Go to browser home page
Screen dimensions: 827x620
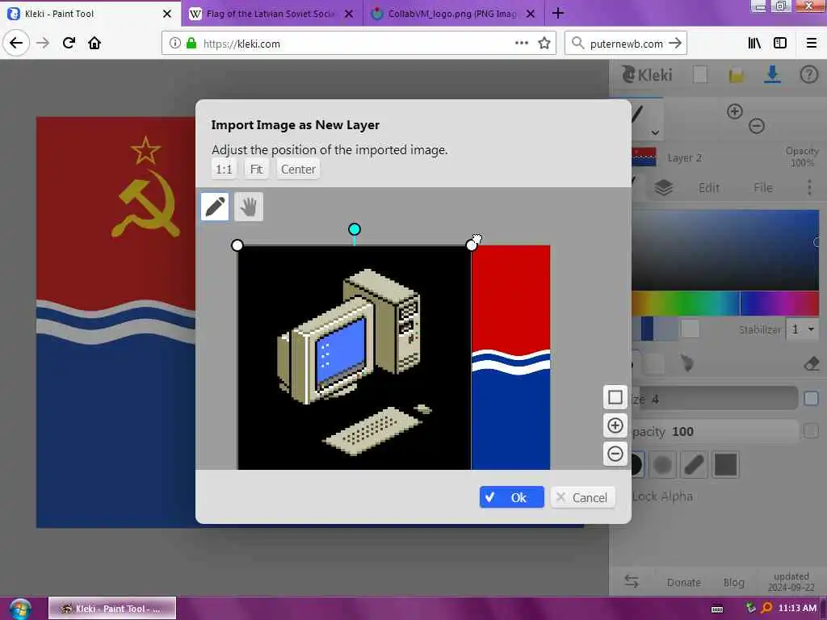tap(94, 43)
